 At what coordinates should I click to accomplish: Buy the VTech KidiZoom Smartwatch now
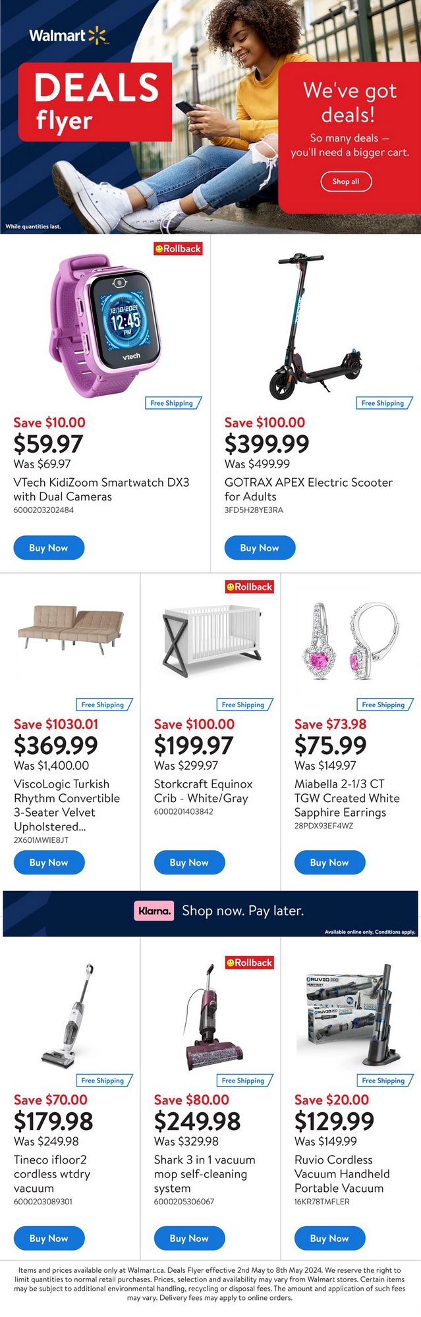click(49, 548)
